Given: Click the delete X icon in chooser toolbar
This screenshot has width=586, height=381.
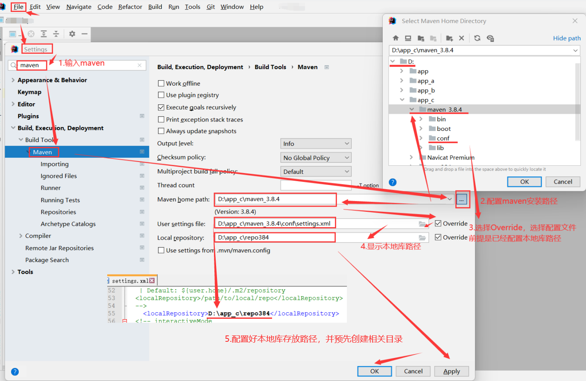Looking at the screenshot, I should [461, 38].
